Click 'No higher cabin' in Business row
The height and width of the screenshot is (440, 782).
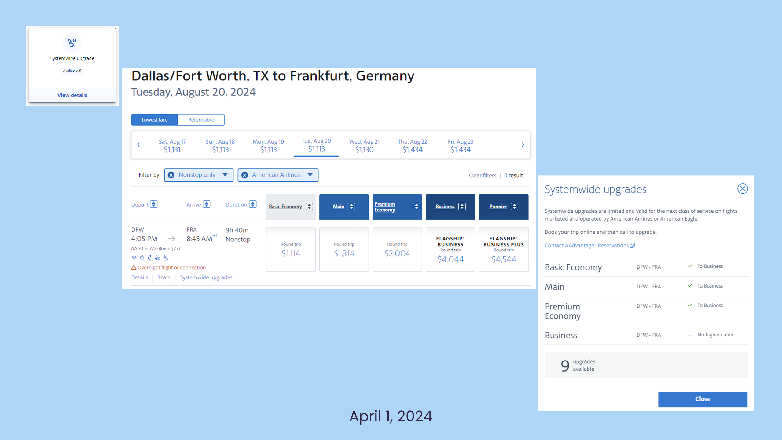pyautogui.click(x=715, y=335)
